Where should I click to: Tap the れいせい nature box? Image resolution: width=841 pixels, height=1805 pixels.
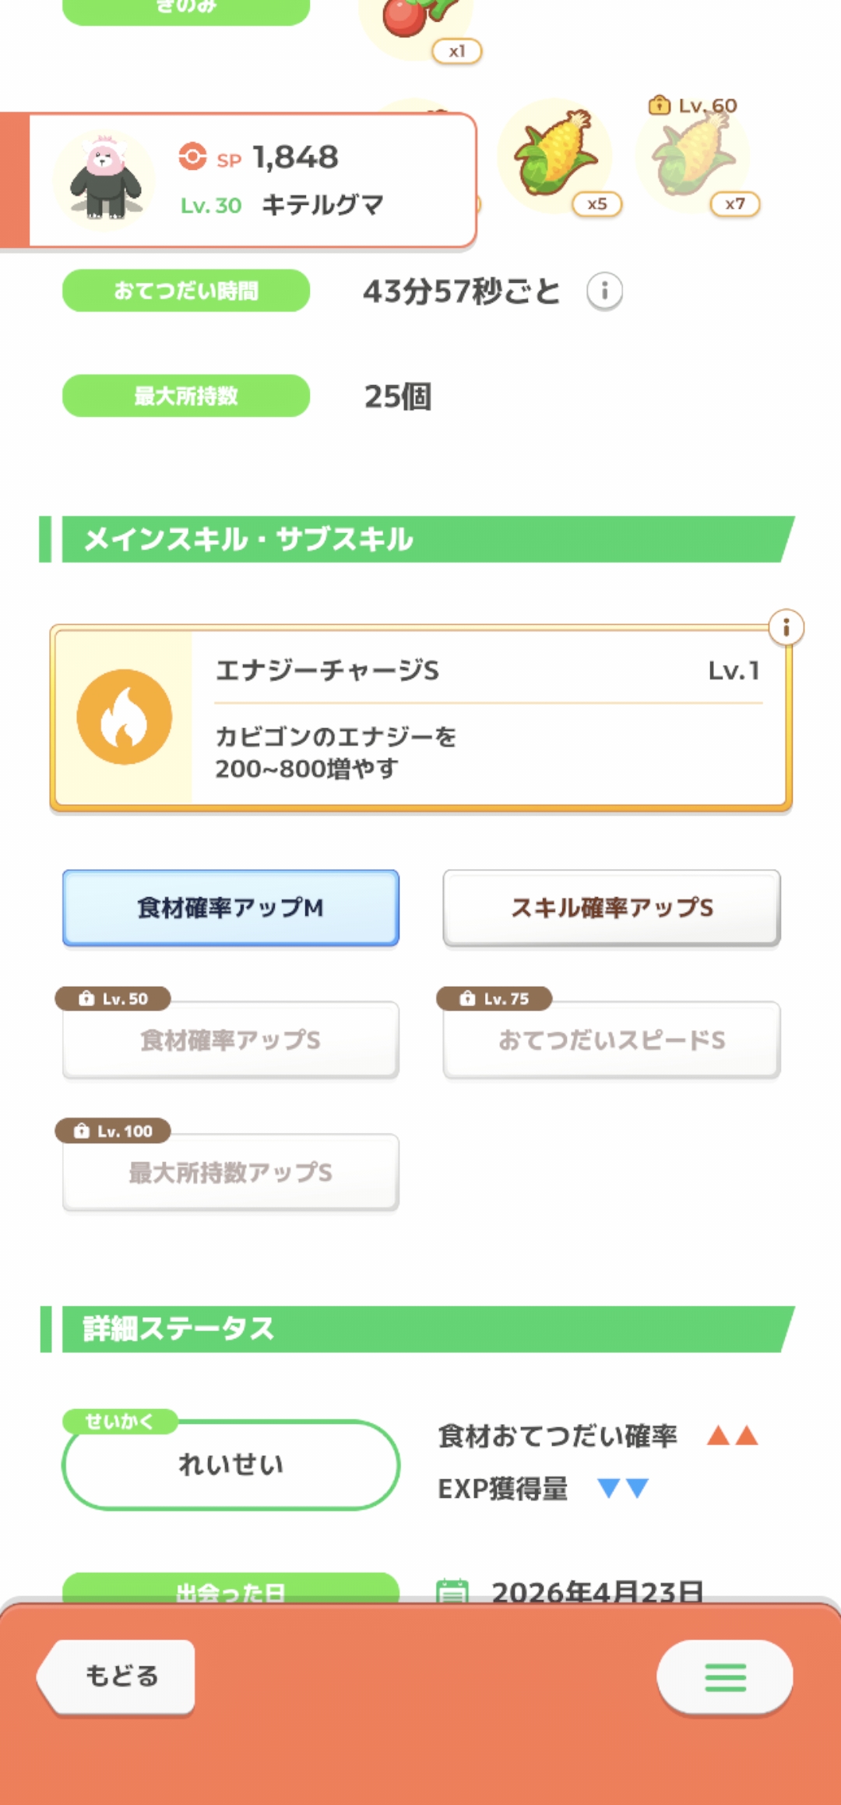click(x=230, y=1465)
